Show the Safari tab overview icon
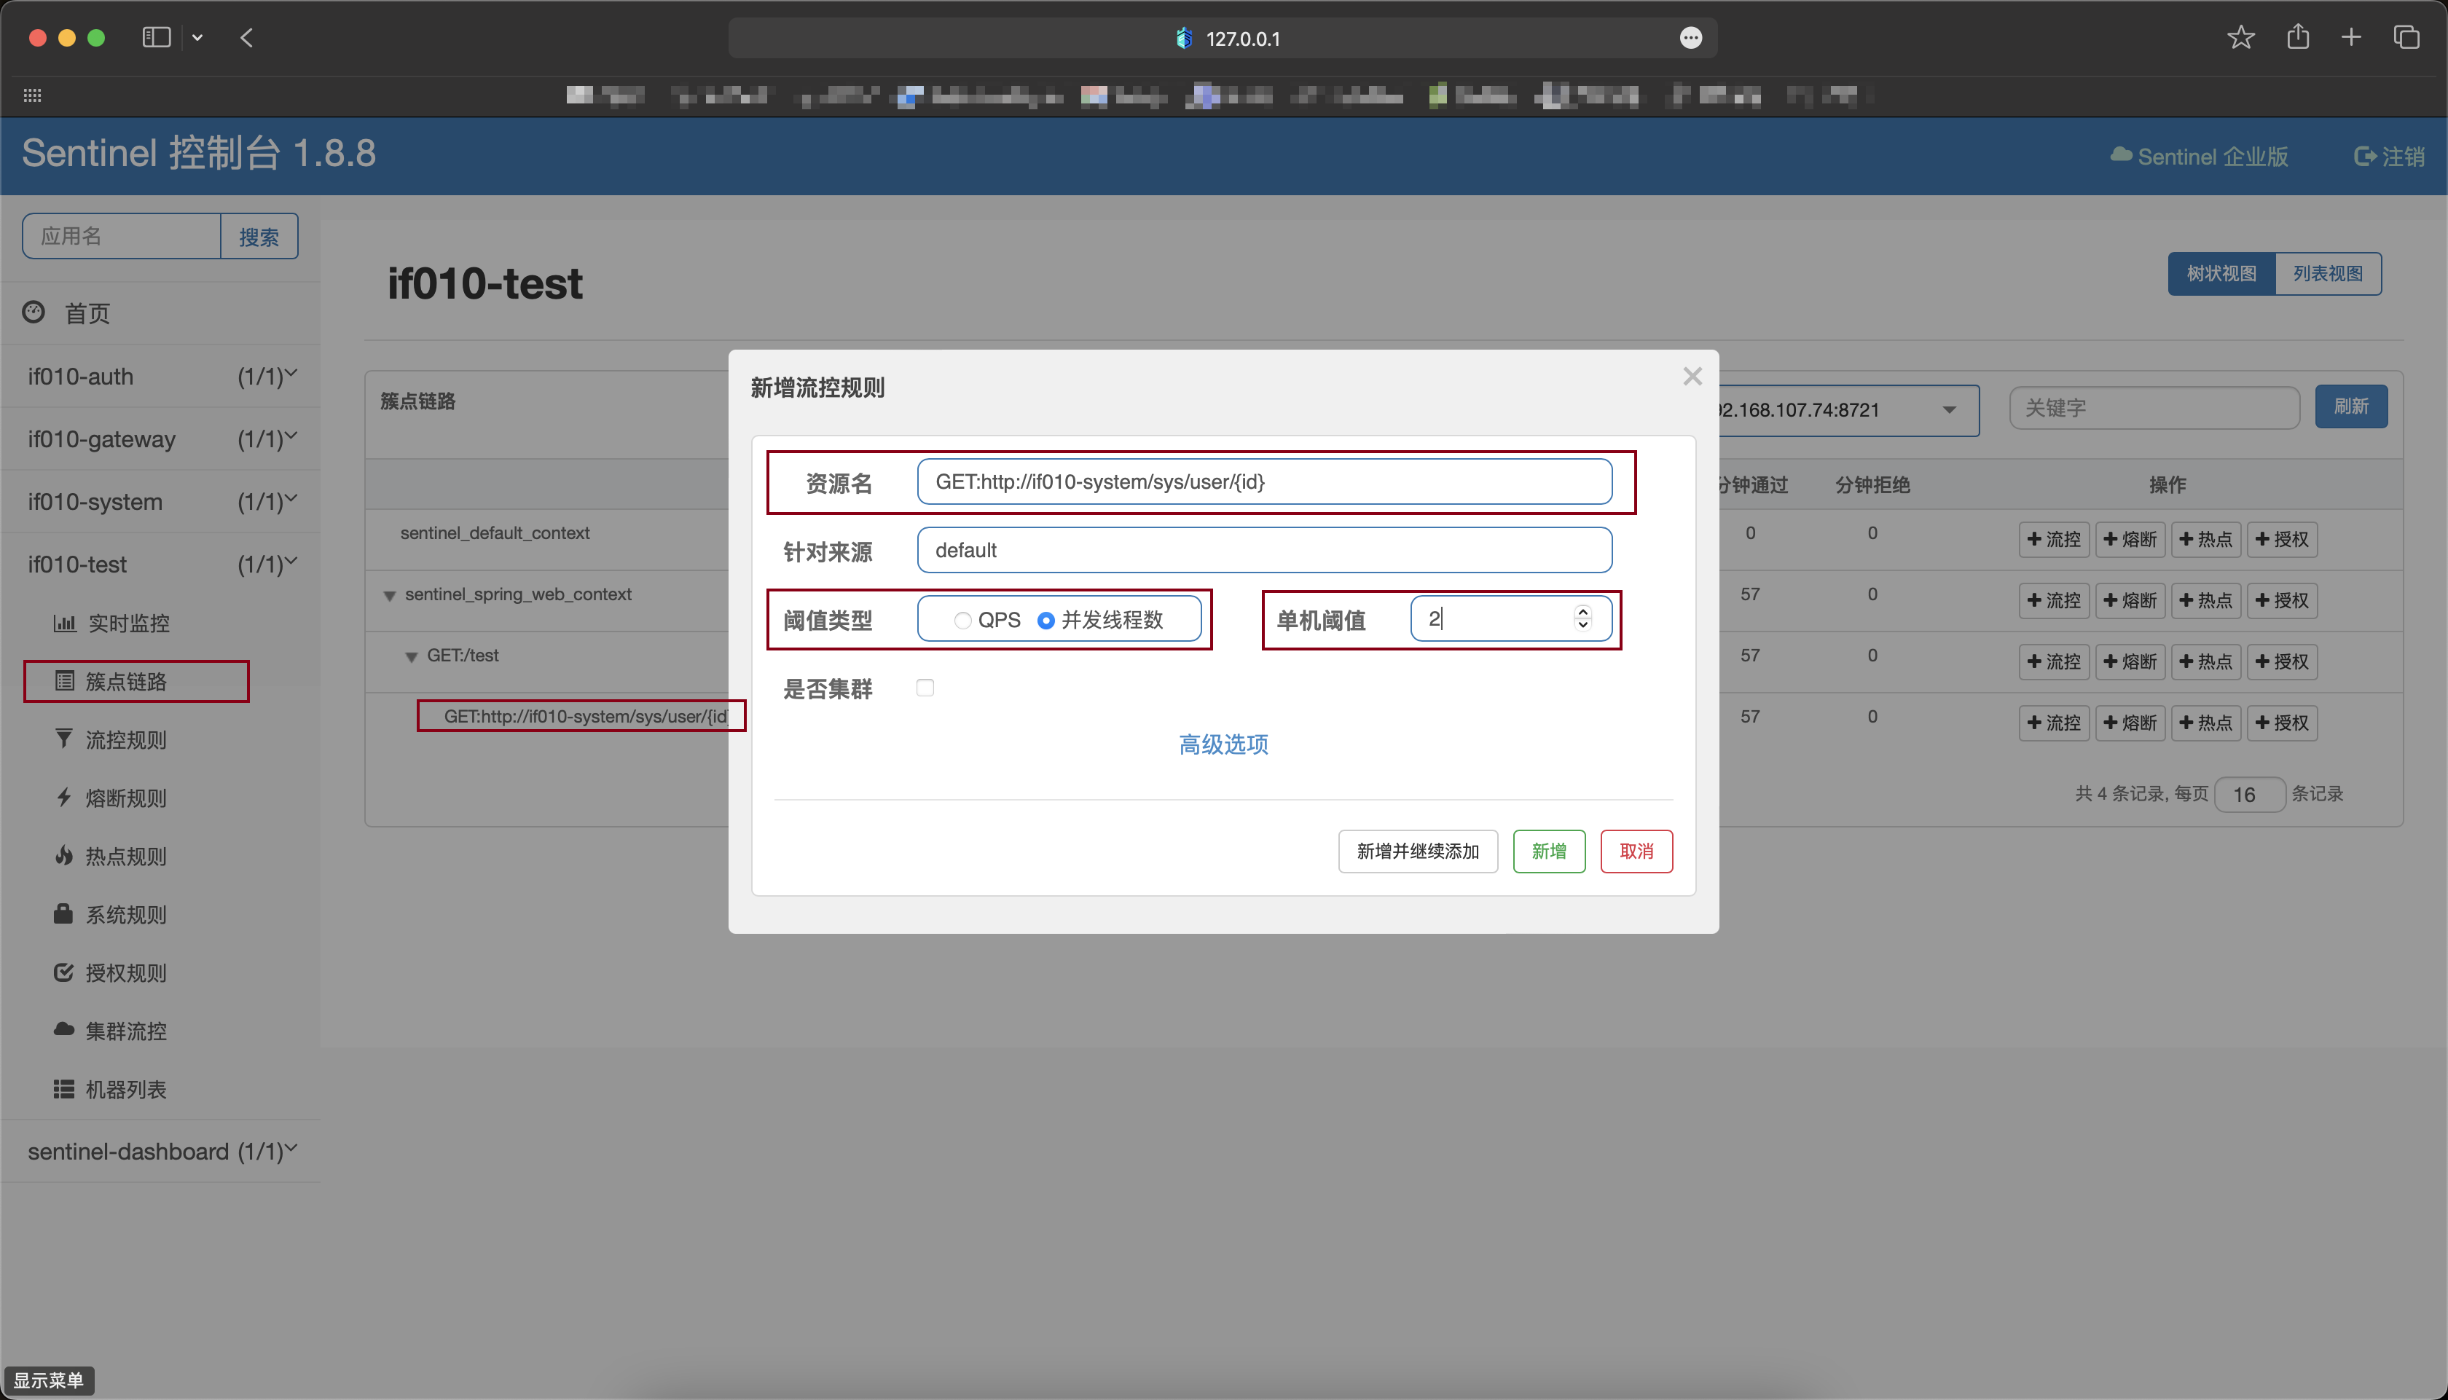 pos(2406,37)
